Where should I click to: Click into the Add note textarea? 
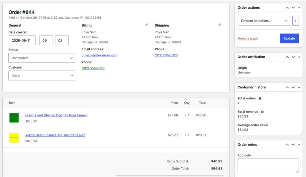tap(268, 166)
